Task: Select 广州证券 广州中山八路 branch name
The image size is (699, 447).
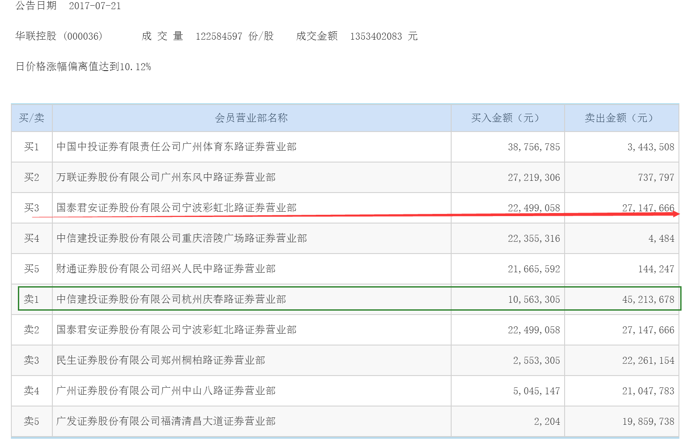Action: pyautogui.click(x=166, y=391)
